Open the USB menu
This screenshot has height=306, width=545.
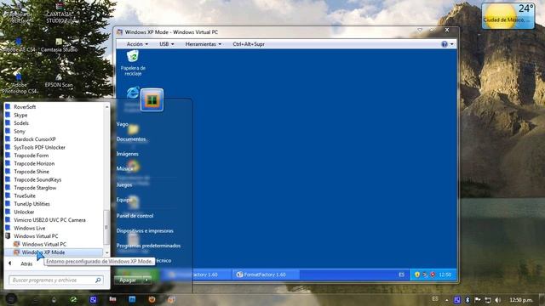(167, 44)
